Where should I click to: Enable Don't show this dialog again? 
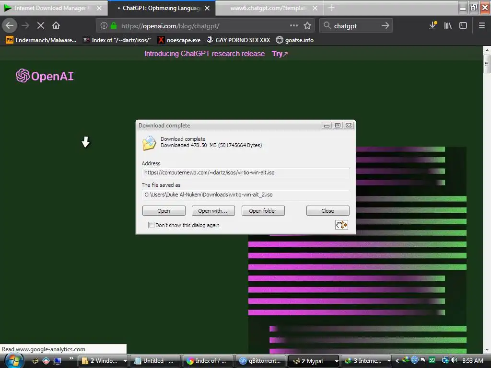coord(151,225)
